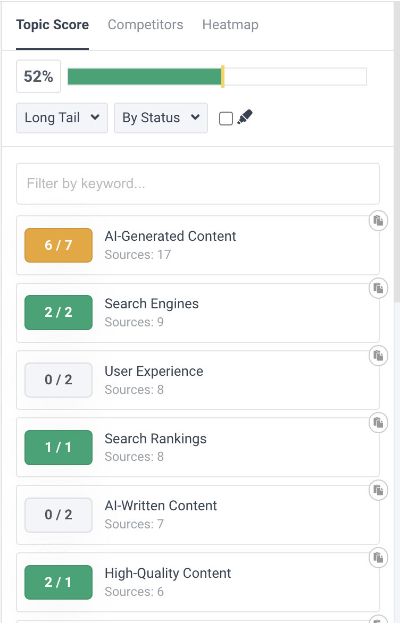Click the copy icon next to AI-Written Content

(x=378, y=491)
